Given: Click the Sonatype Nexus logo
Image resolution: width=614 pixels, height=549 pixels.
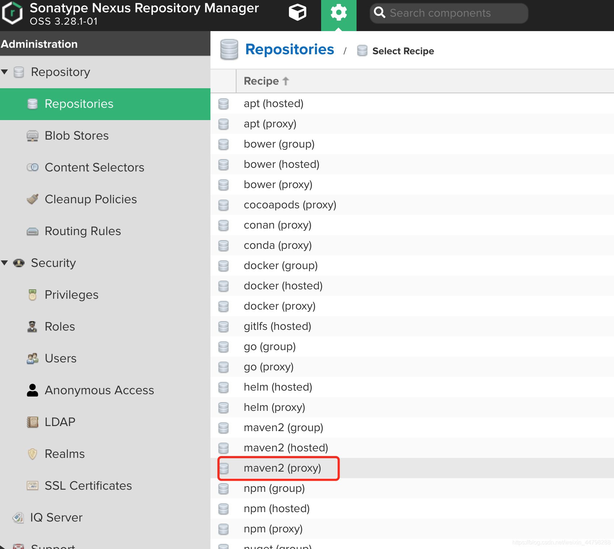Looking at the screenshot, I should pyautogui.click(x=13, y=13).
